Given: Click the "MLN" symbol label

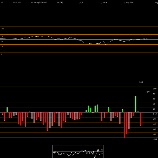Looking at the screenshot, I should [105, 3].
